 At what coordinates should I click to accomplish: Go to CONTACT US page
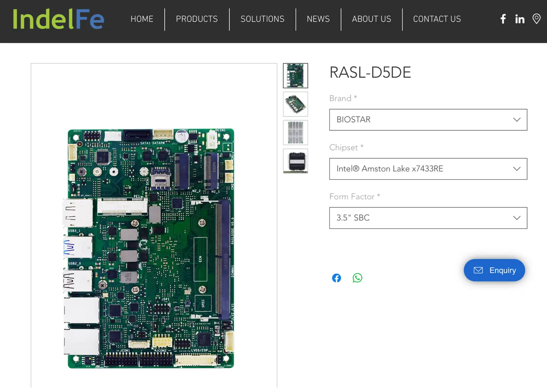[437, 19]
